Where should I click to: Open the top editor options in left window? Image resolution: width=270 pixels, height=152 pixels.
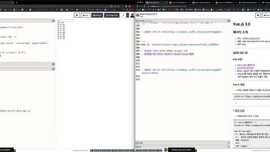[54, 21]
